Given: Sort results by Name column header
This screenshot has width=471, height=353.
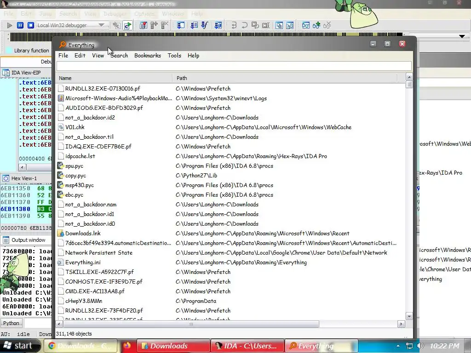Looking at the screenshot, I should pos(114,78).
